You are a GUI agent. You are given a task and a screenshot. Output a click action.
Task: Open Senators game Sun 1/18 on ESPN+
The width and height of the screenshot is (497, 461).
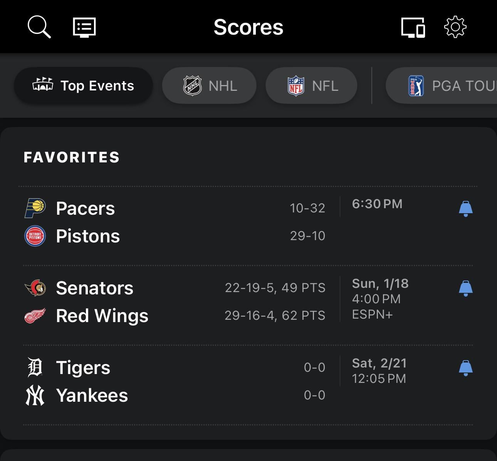pyautogui.click(x=380, y=299)
